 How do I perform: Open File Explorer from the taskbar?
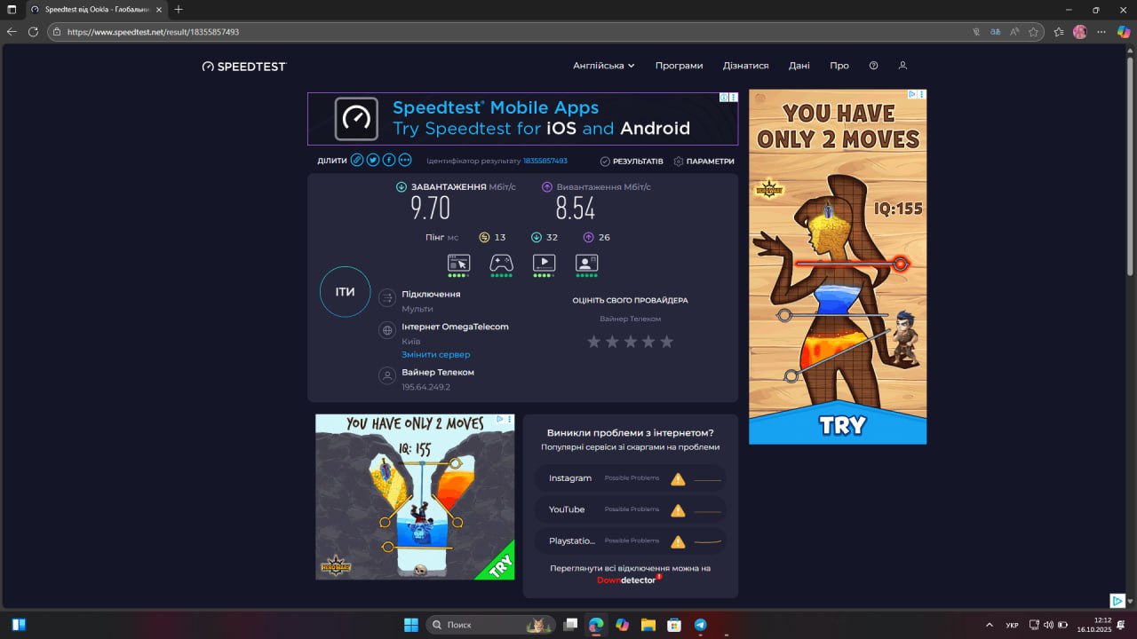tap(648, 625)
